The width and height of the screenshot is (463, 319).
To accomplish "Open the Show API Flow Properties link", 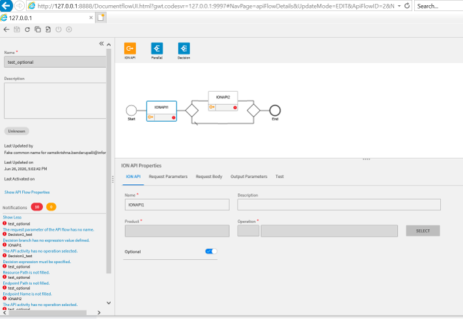I will [27, 192].
